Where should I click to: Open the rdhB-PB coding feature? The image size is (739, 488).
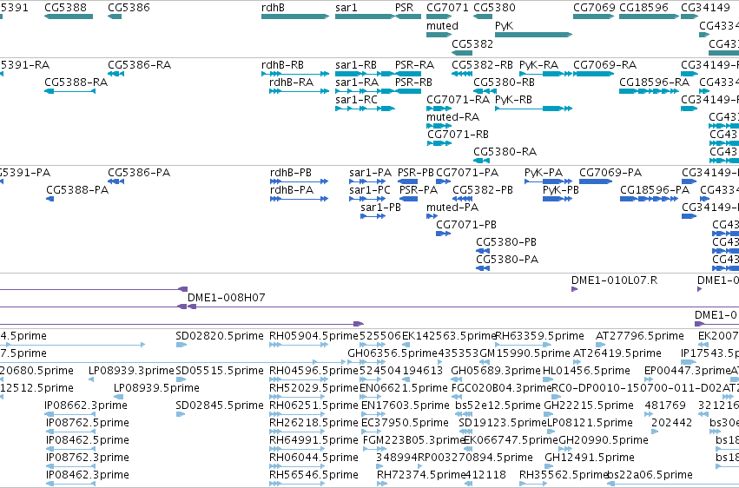(x=300, y=181)
